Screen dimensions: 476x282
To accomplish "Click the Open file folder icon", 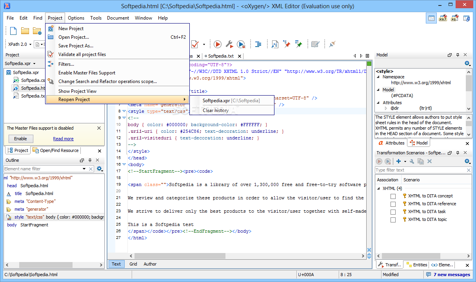I will [x=25, y=31].
